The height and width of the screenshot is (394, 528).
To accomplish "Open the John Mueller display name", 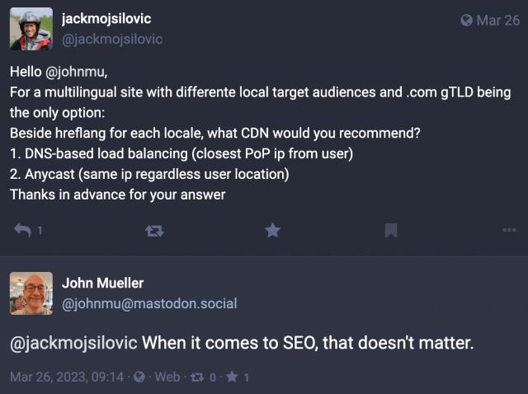I will (103, 284).
